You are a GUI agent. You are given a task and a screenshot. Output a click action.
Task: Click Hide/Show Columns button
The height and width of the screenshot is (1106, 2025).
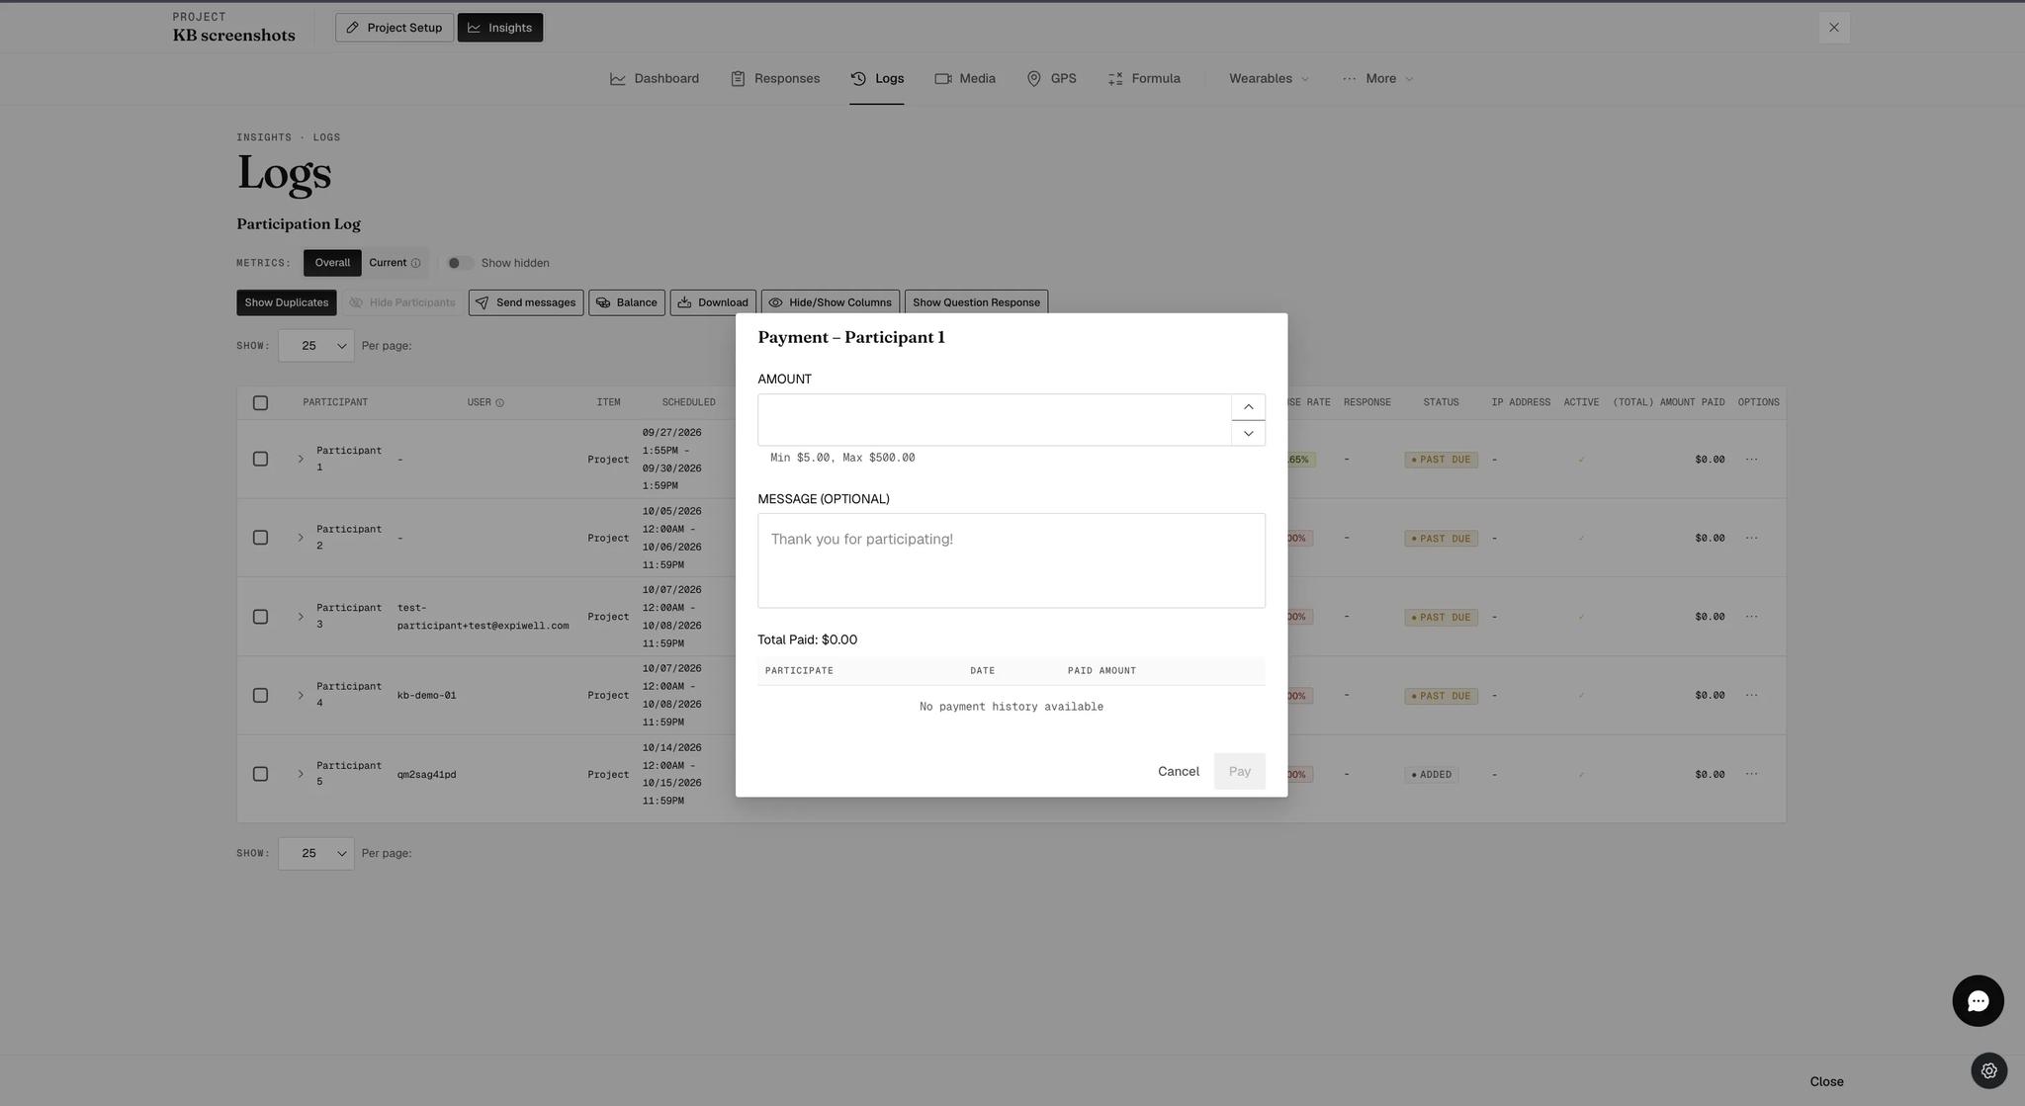pos(831,303)
